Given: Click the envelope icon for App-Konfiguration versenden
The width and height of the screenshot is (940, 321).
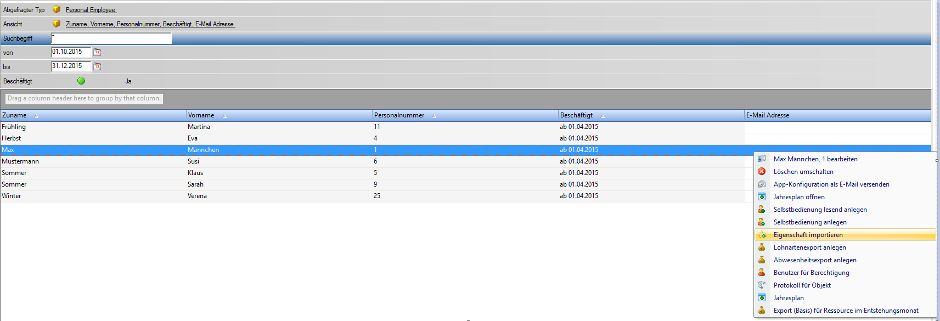Looking at the screenshot, I should coord(762,184).
